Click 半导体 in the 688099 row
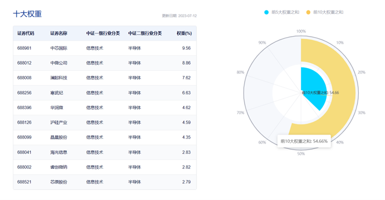The height and width of the screenshot is (200, 385). 135,137
